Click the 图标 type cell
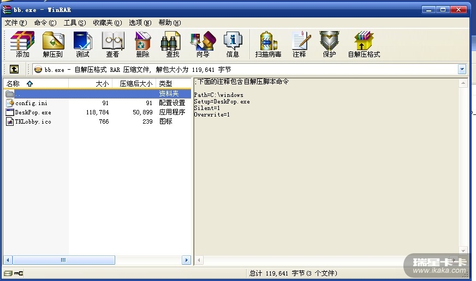476x281 pixels. click(166, 121)
